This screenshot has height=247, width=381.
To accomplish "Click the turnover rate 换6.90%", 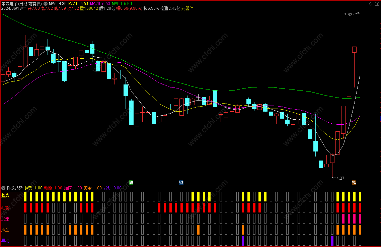I will coord(151,8).
